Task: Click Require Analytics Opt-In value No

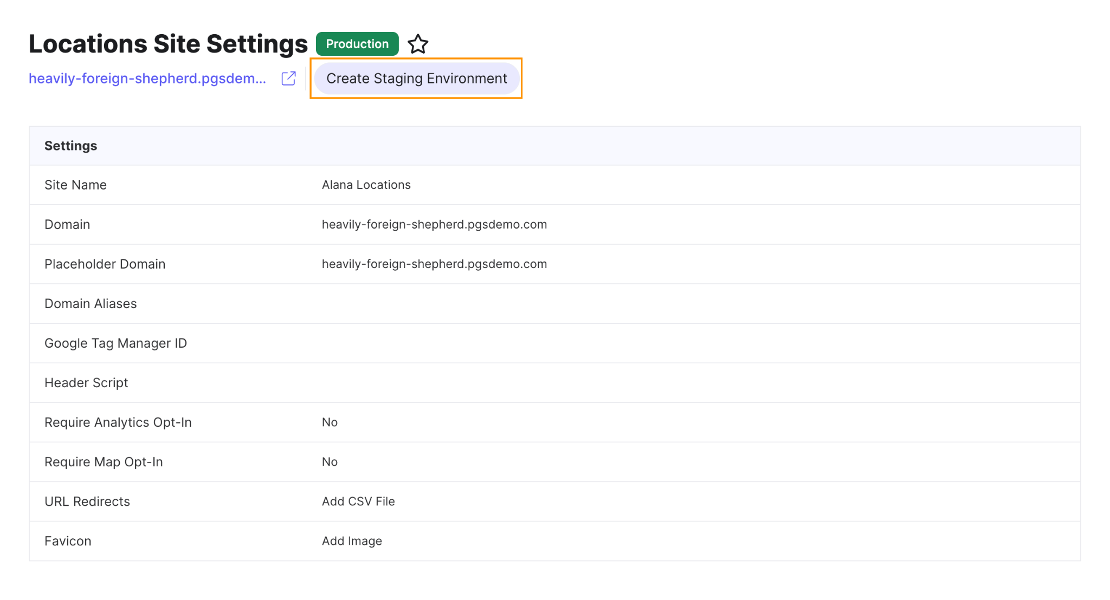Action: [330, 422]
